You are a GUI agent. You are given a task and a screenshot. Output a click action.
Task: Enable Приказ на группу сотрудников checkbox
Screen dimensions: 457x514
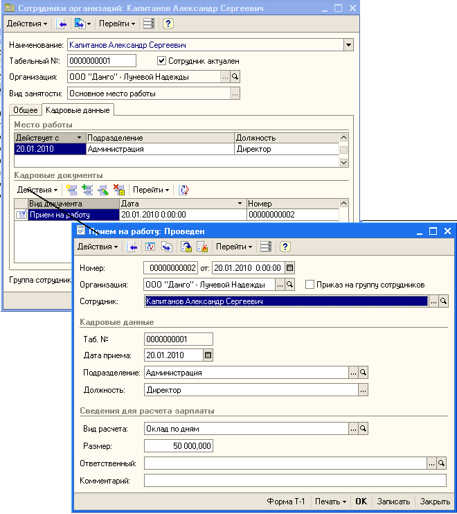pyautogui.click(x=310, y=285)
